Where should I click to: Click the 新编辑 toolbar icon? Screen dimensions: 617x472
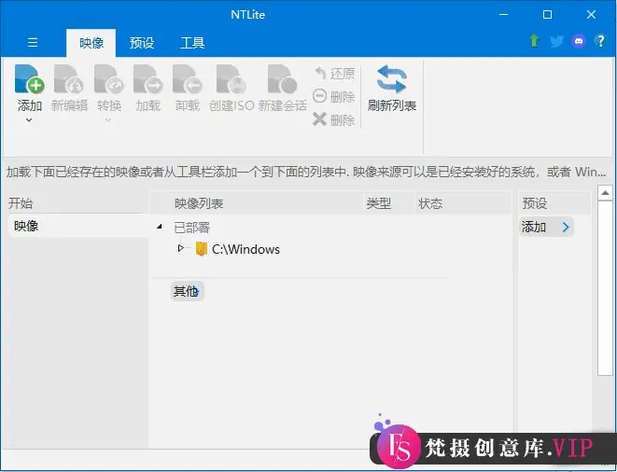pyautogui.click(x=69, y=79)
